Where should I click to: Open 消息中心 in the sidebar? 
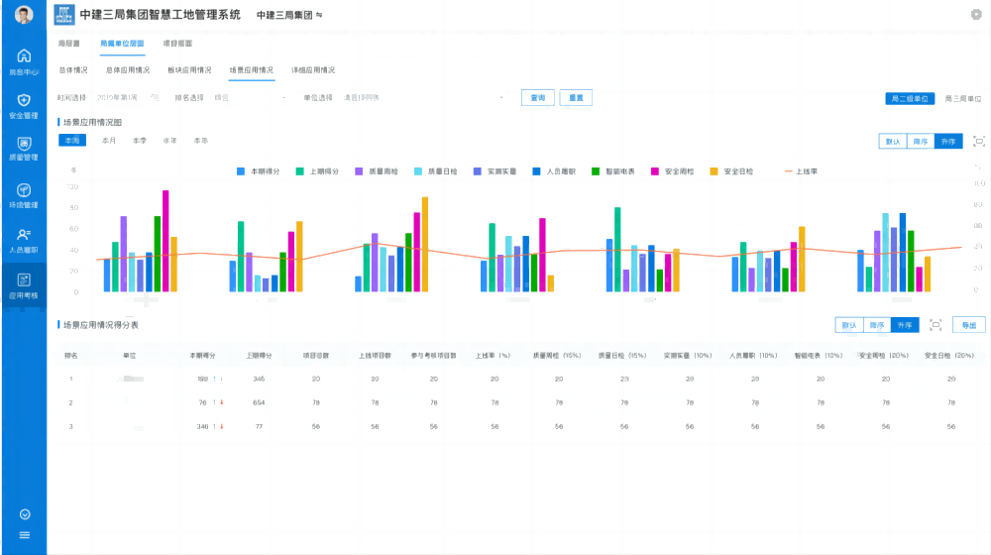click(24, 61)
